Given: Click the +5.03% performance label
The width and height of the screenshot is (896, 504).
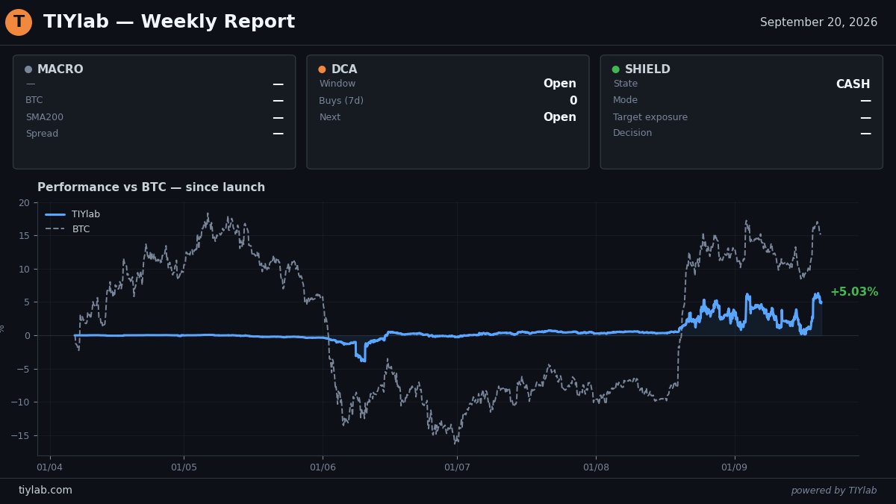Looking at the screenshot, I should pos(854,292).
